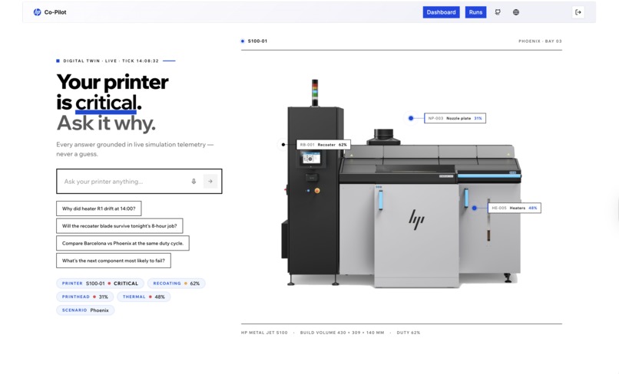The width and height of the screenshot is (619, 374).
Task: Click the underlined word 'critical' in headline
Action: coord(106,103)
